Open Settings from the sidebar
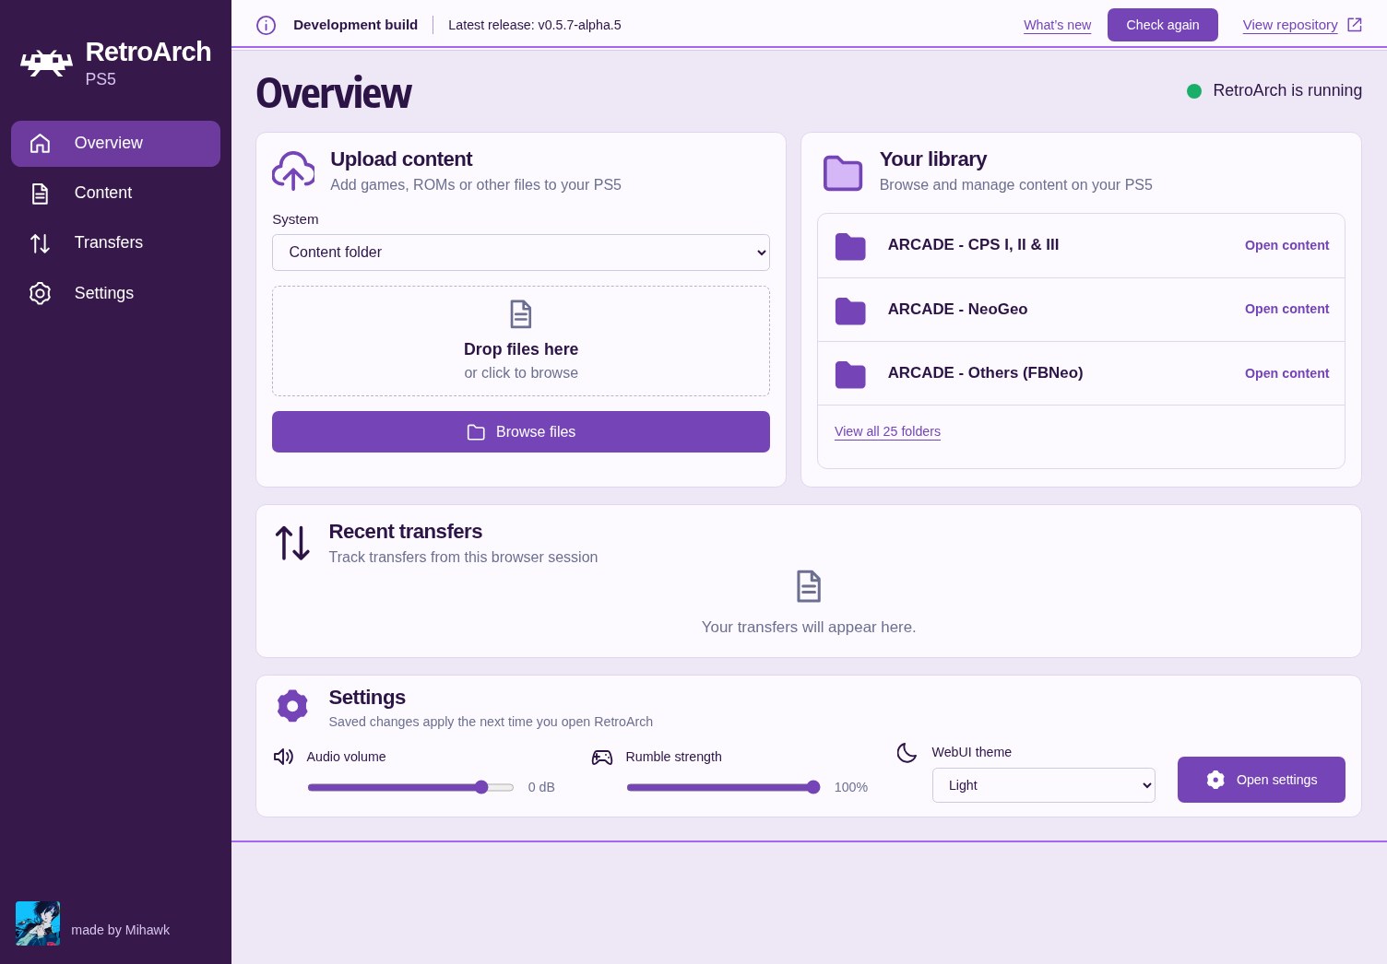The width and height of the screenshot is (1387, 964). [x=115, y=293]
